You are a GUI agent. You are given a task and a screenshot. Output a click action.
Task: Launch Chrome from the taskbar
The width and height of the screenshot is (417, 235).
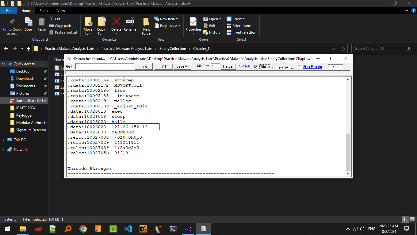pos(83,229)
